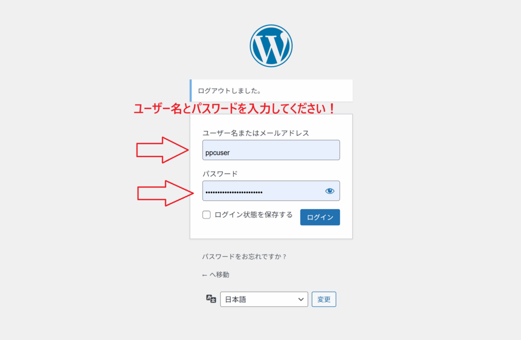This screenshot has height=340, width=521.
Task: Click the red arrow beside password field
Action: coord(165,193)
